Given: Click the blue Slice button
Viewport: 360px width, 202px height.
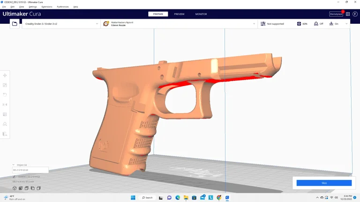Looking at the screenshot, I should pyautogui.click(x=324, y=183).
